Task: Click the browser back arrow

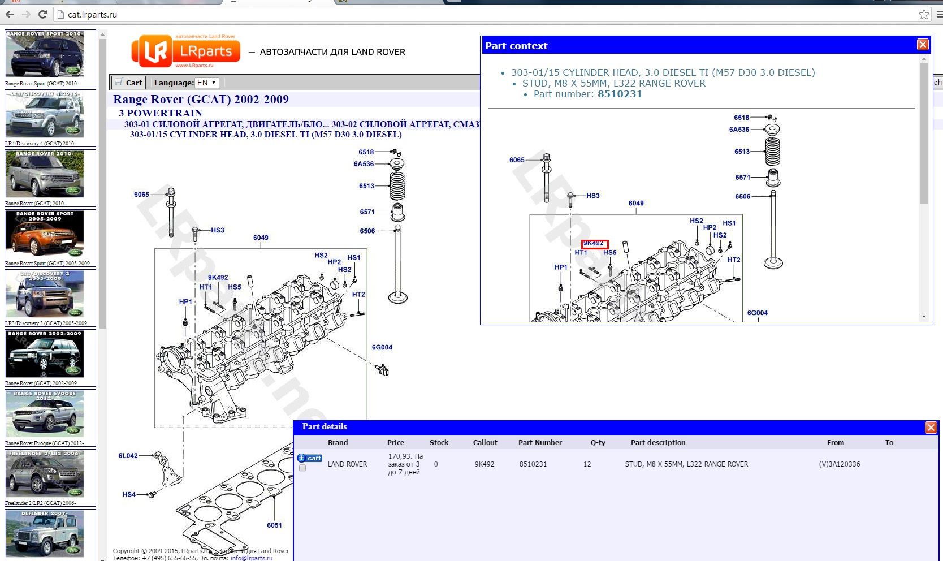Action: (10, 14)
